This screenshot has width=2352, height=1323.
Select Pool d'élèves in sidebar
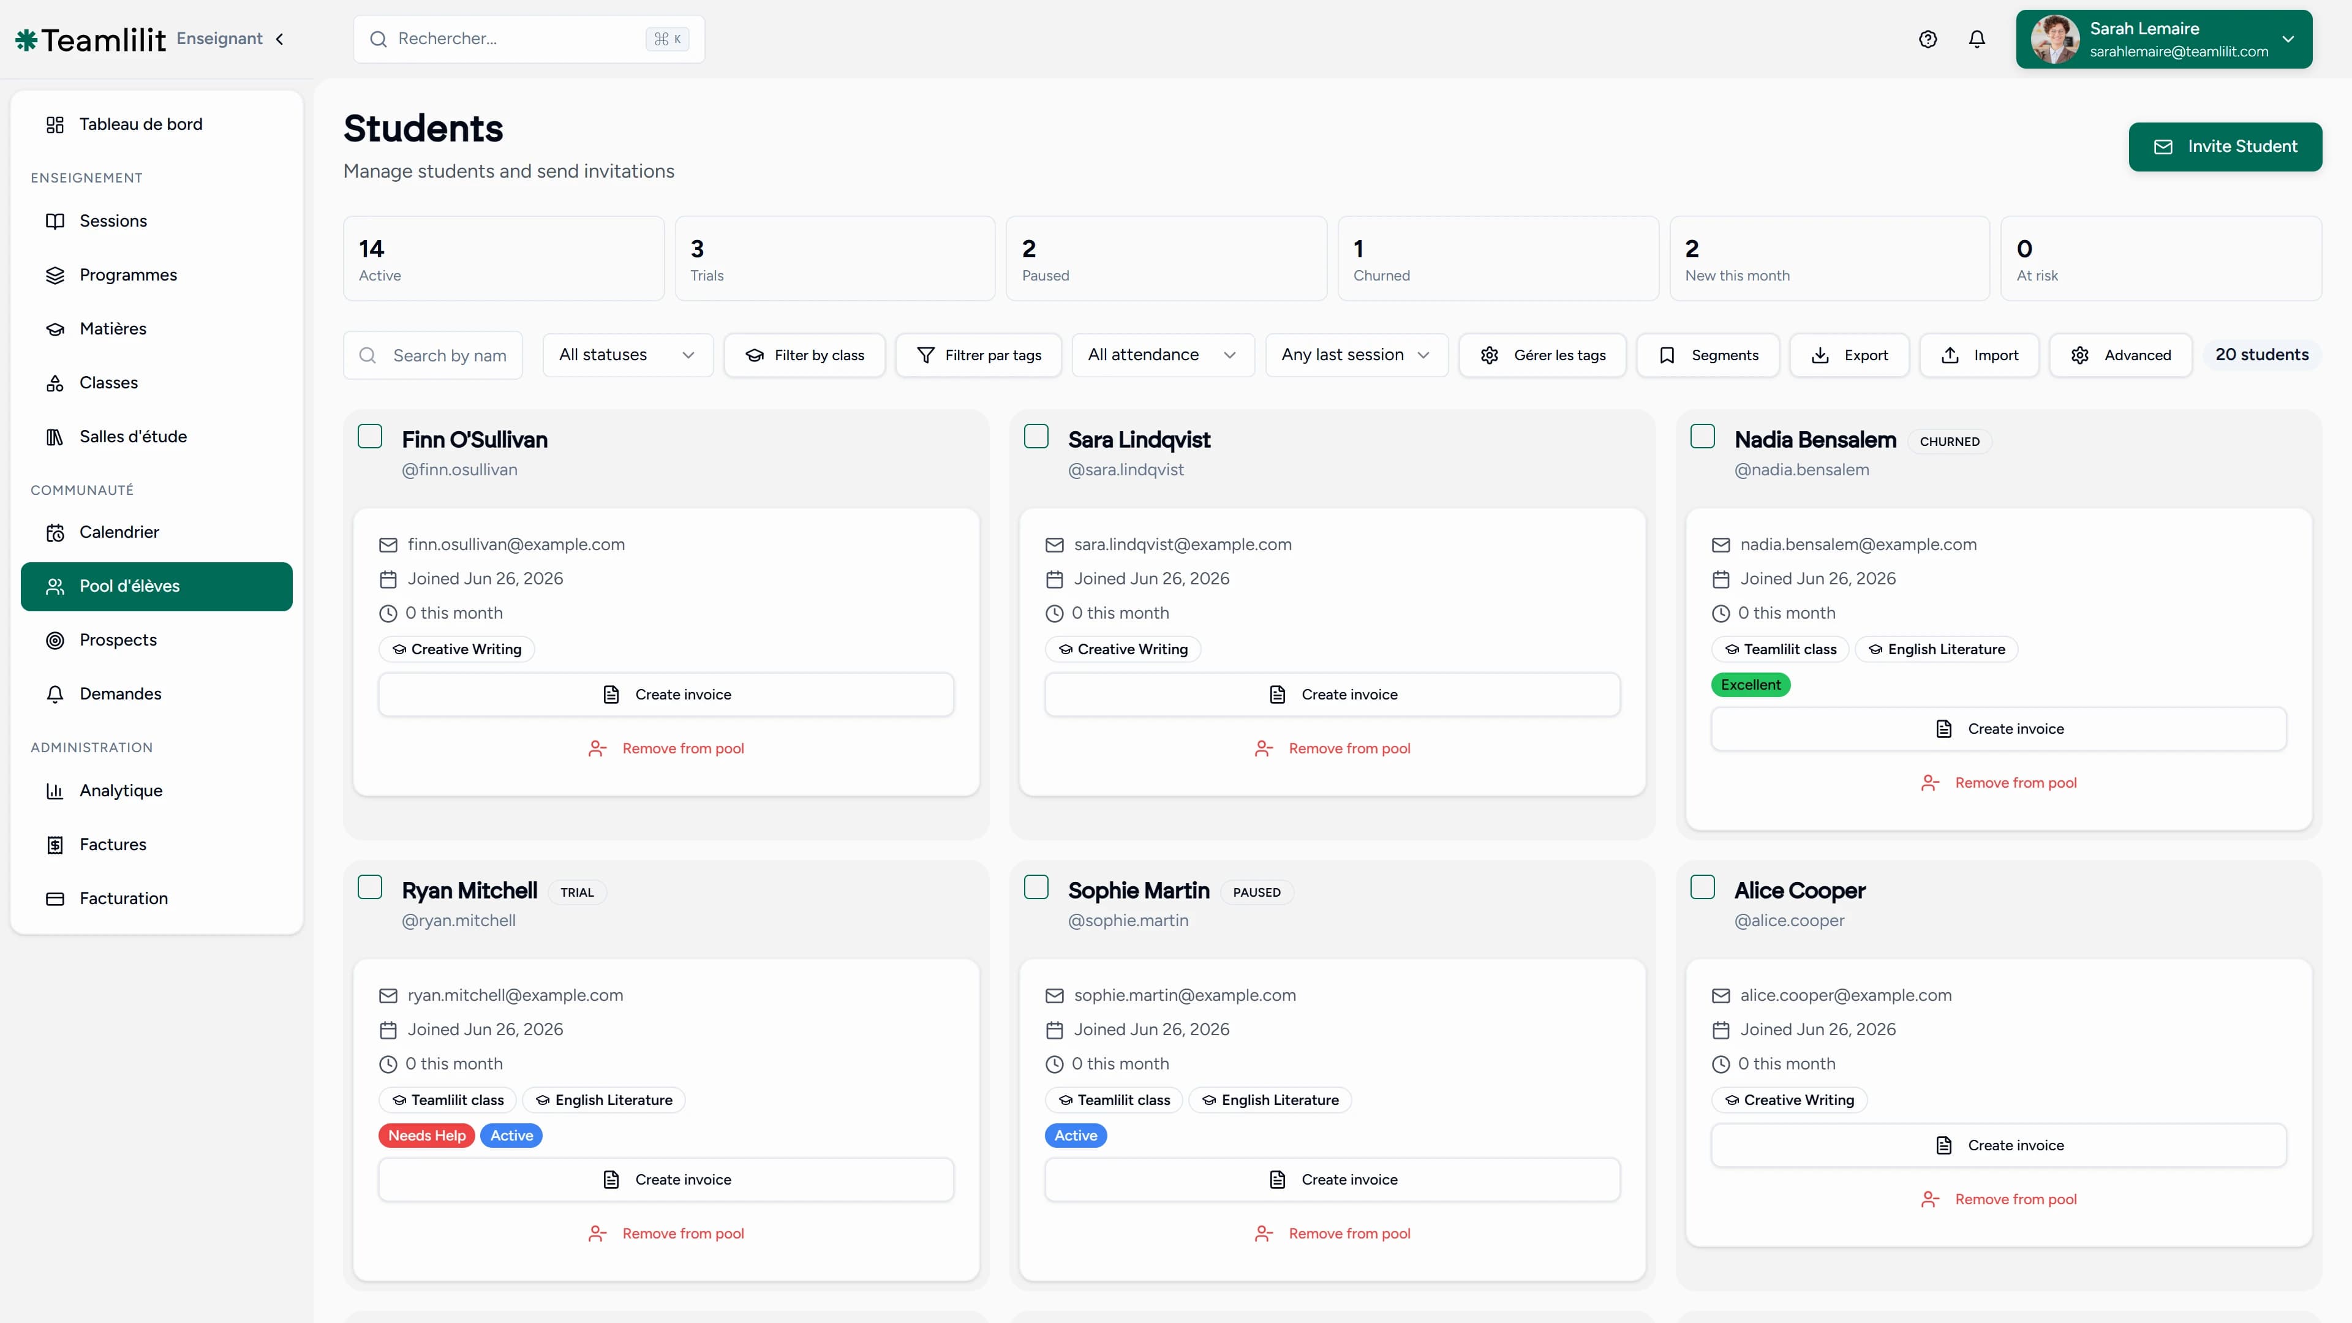coord(157,586)
